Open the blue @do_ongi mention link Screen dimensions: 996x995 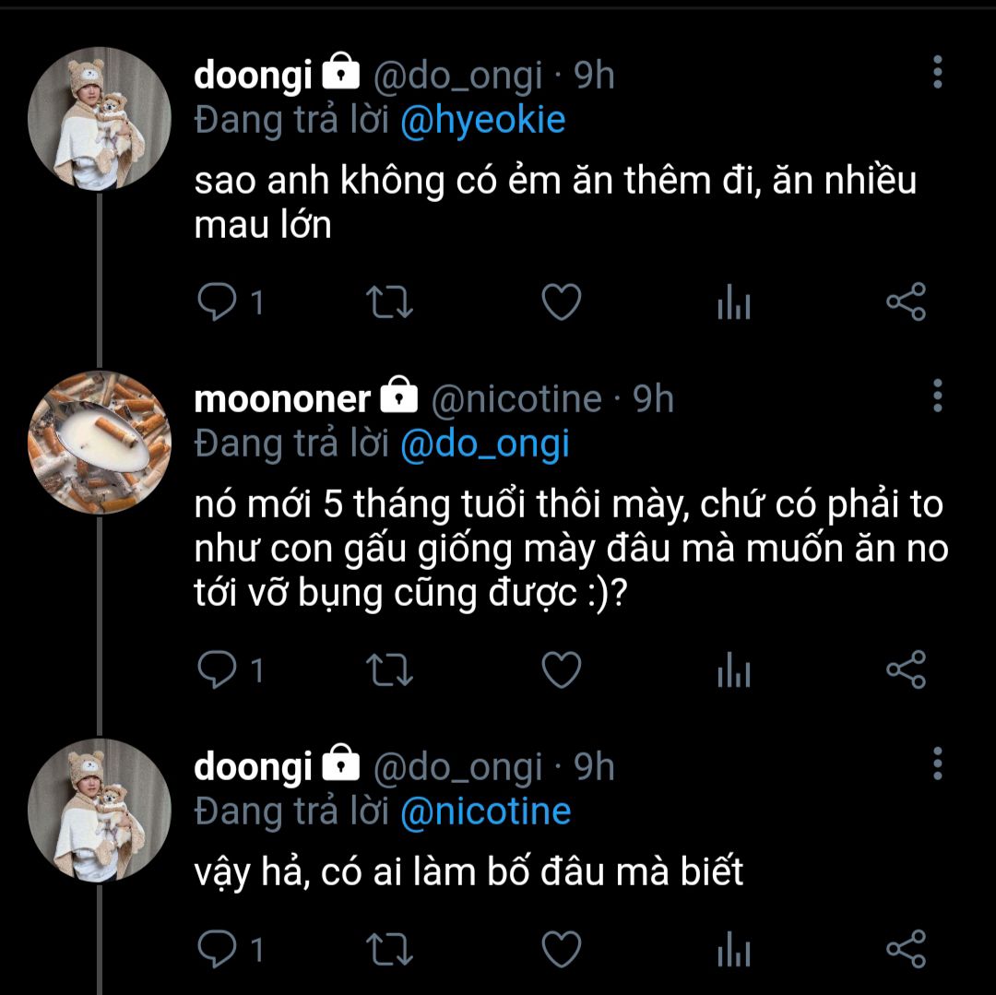(x=485, y=444)
